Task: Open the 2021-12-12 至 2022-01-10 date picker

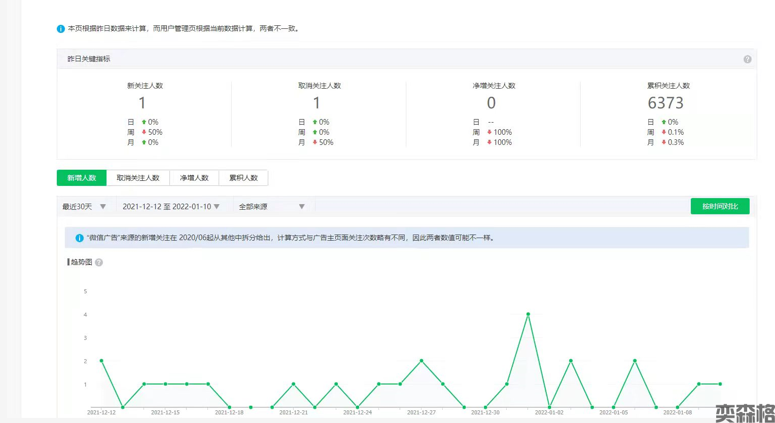Action: (x=171, y=207)
